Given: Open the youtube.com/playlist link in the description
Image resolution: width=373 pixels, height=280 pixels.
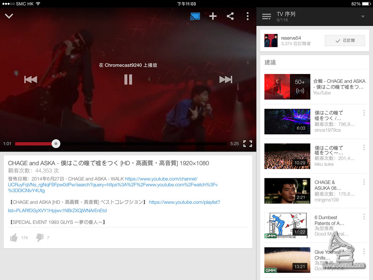Looking at the screenshot, I should click(x=114, y=206).
